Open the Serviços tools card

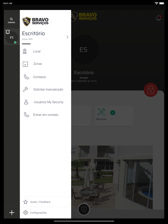point(114,116)
